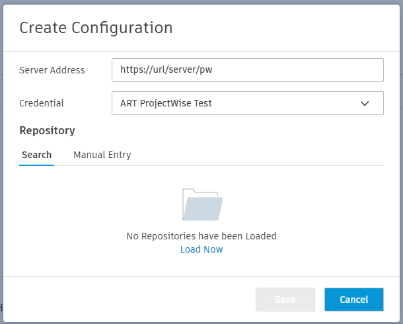Click the Load Now link
403x324 pixels.
coord(201,249)
